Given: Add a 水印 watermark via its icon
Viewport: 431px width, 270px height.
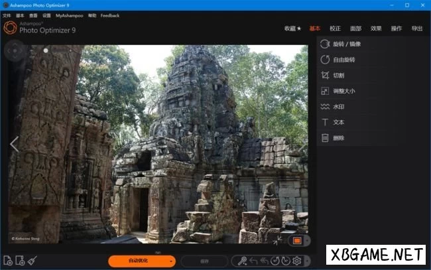Looking at the screenshot, I should pyautogui.click(x=325, y=106).
